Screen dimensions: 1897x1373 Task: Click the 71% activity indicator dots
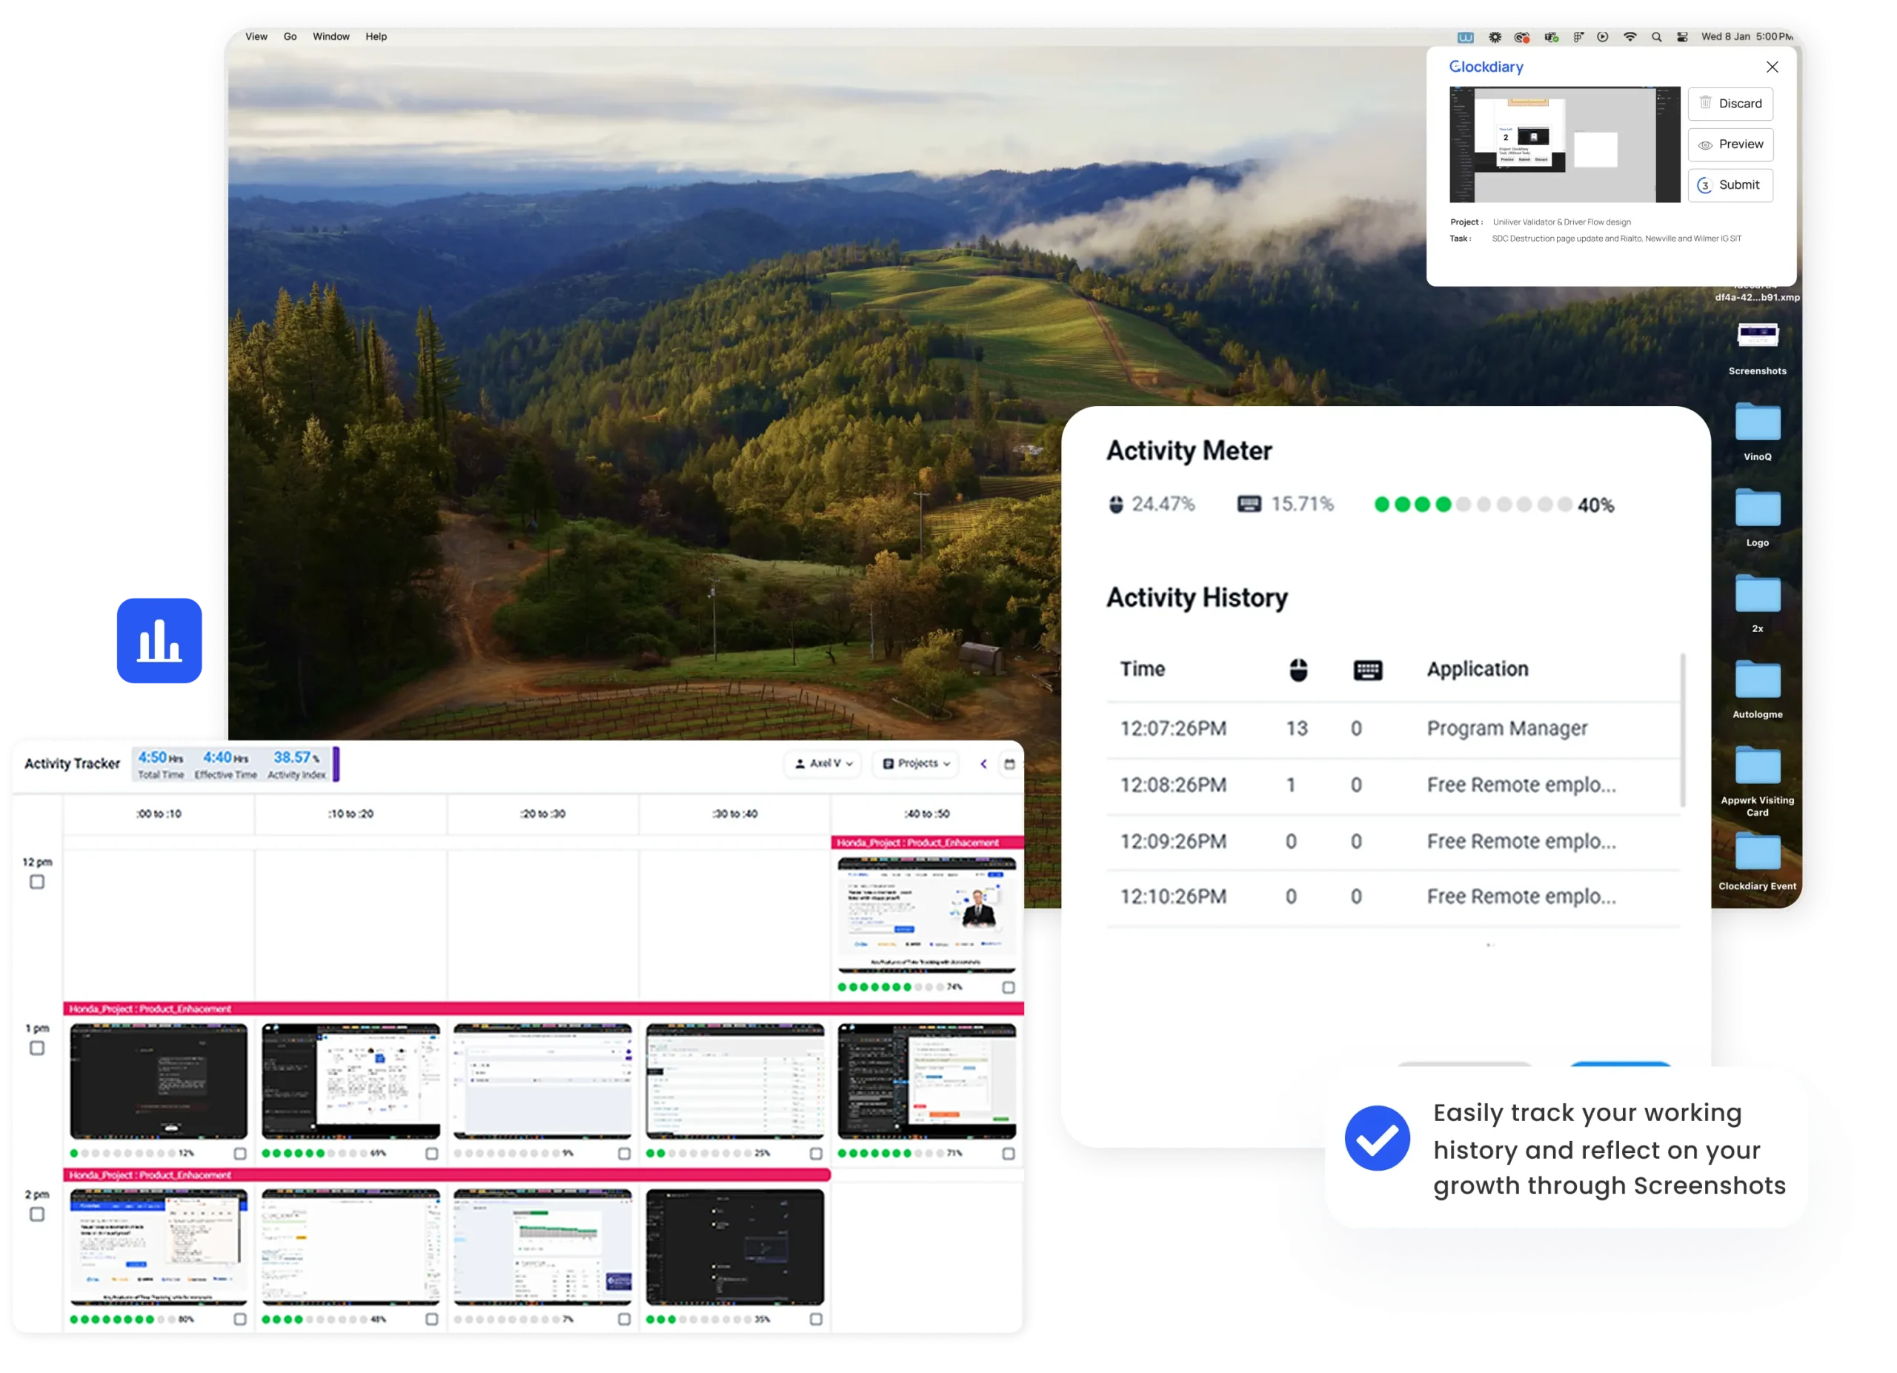click(889, 1153)
